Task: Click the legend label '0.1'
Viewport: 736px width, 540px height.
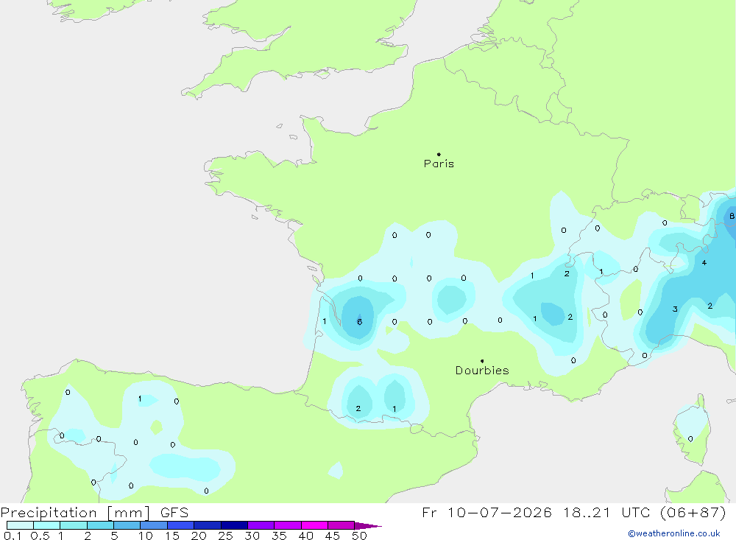Action: click(x=13, y=536)
